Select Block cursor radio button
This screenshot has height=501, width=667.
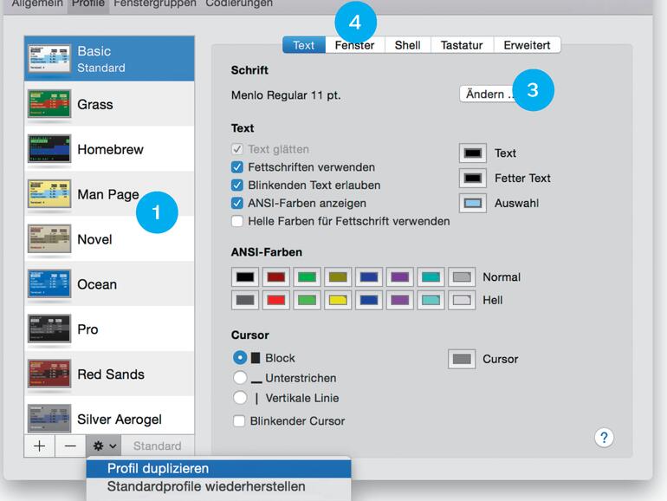click(x=240, y=358)
